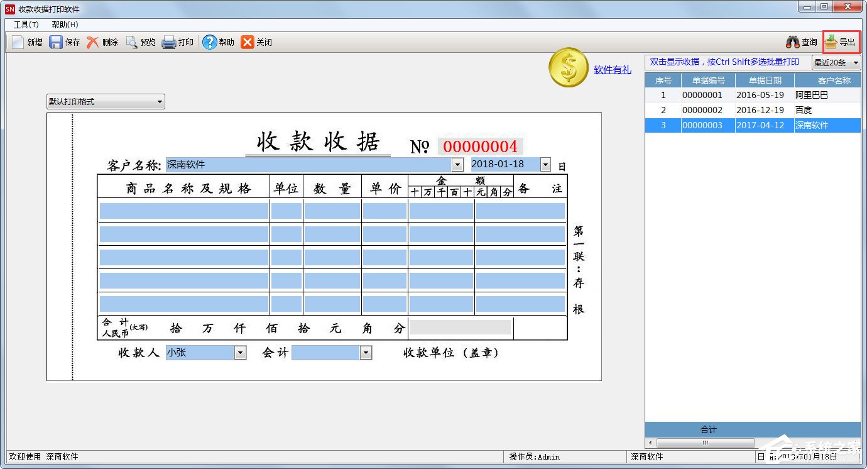The height and width of the screenshot is (469, 867).
Task: Select the 阿里巴巴 receipt row in the list
Action: click(x=753, y=96)
